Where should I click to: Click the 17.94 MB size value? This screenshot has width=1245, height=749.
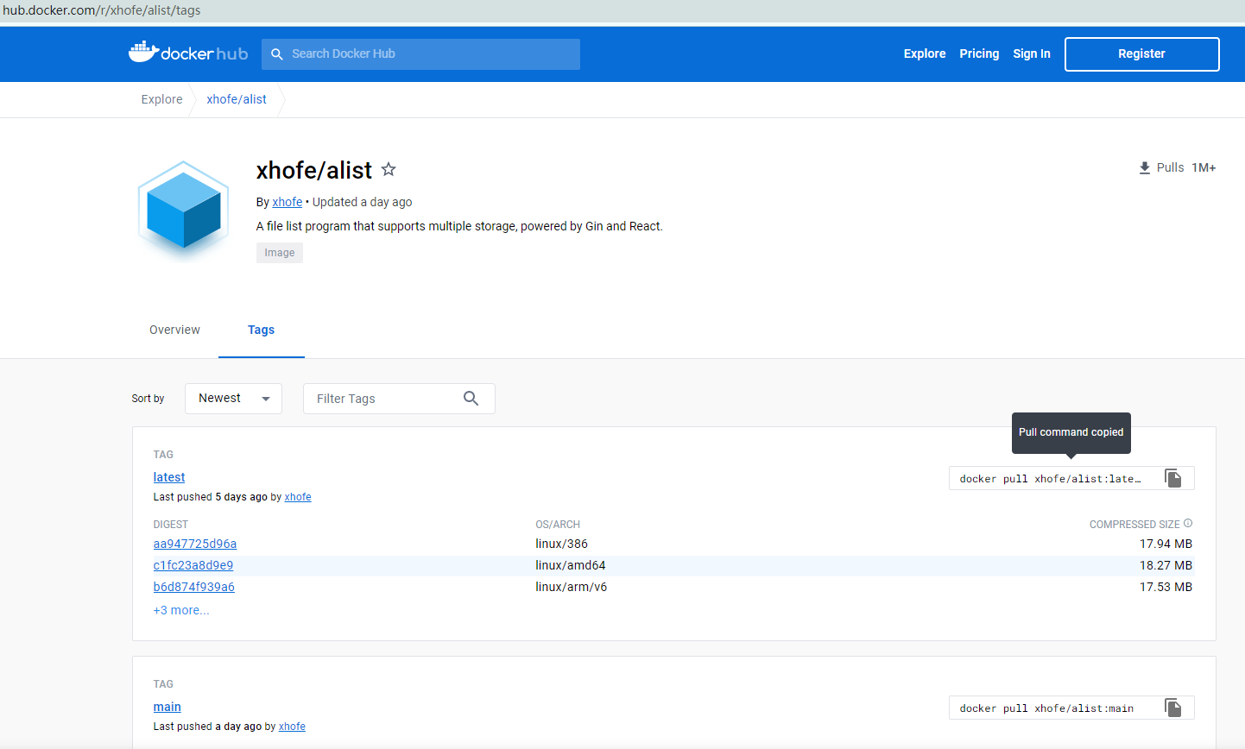tap(1166, 544)
